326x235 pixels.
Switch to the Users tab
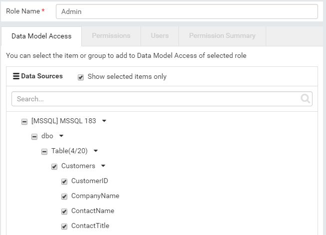(160, 36)
